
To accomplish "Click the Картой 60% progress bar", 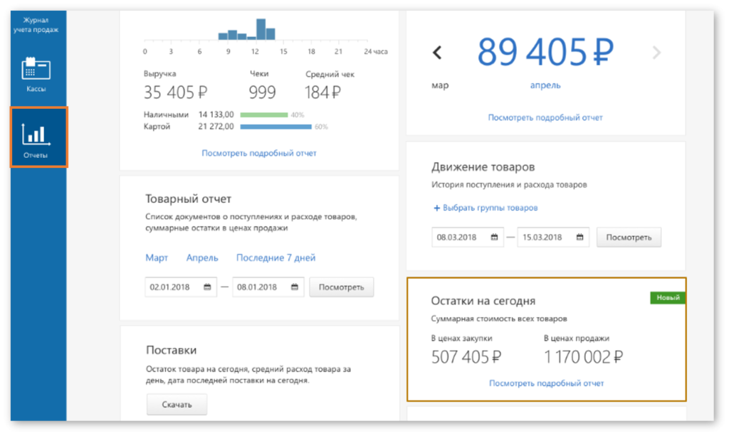I will (x=278, y=127).
